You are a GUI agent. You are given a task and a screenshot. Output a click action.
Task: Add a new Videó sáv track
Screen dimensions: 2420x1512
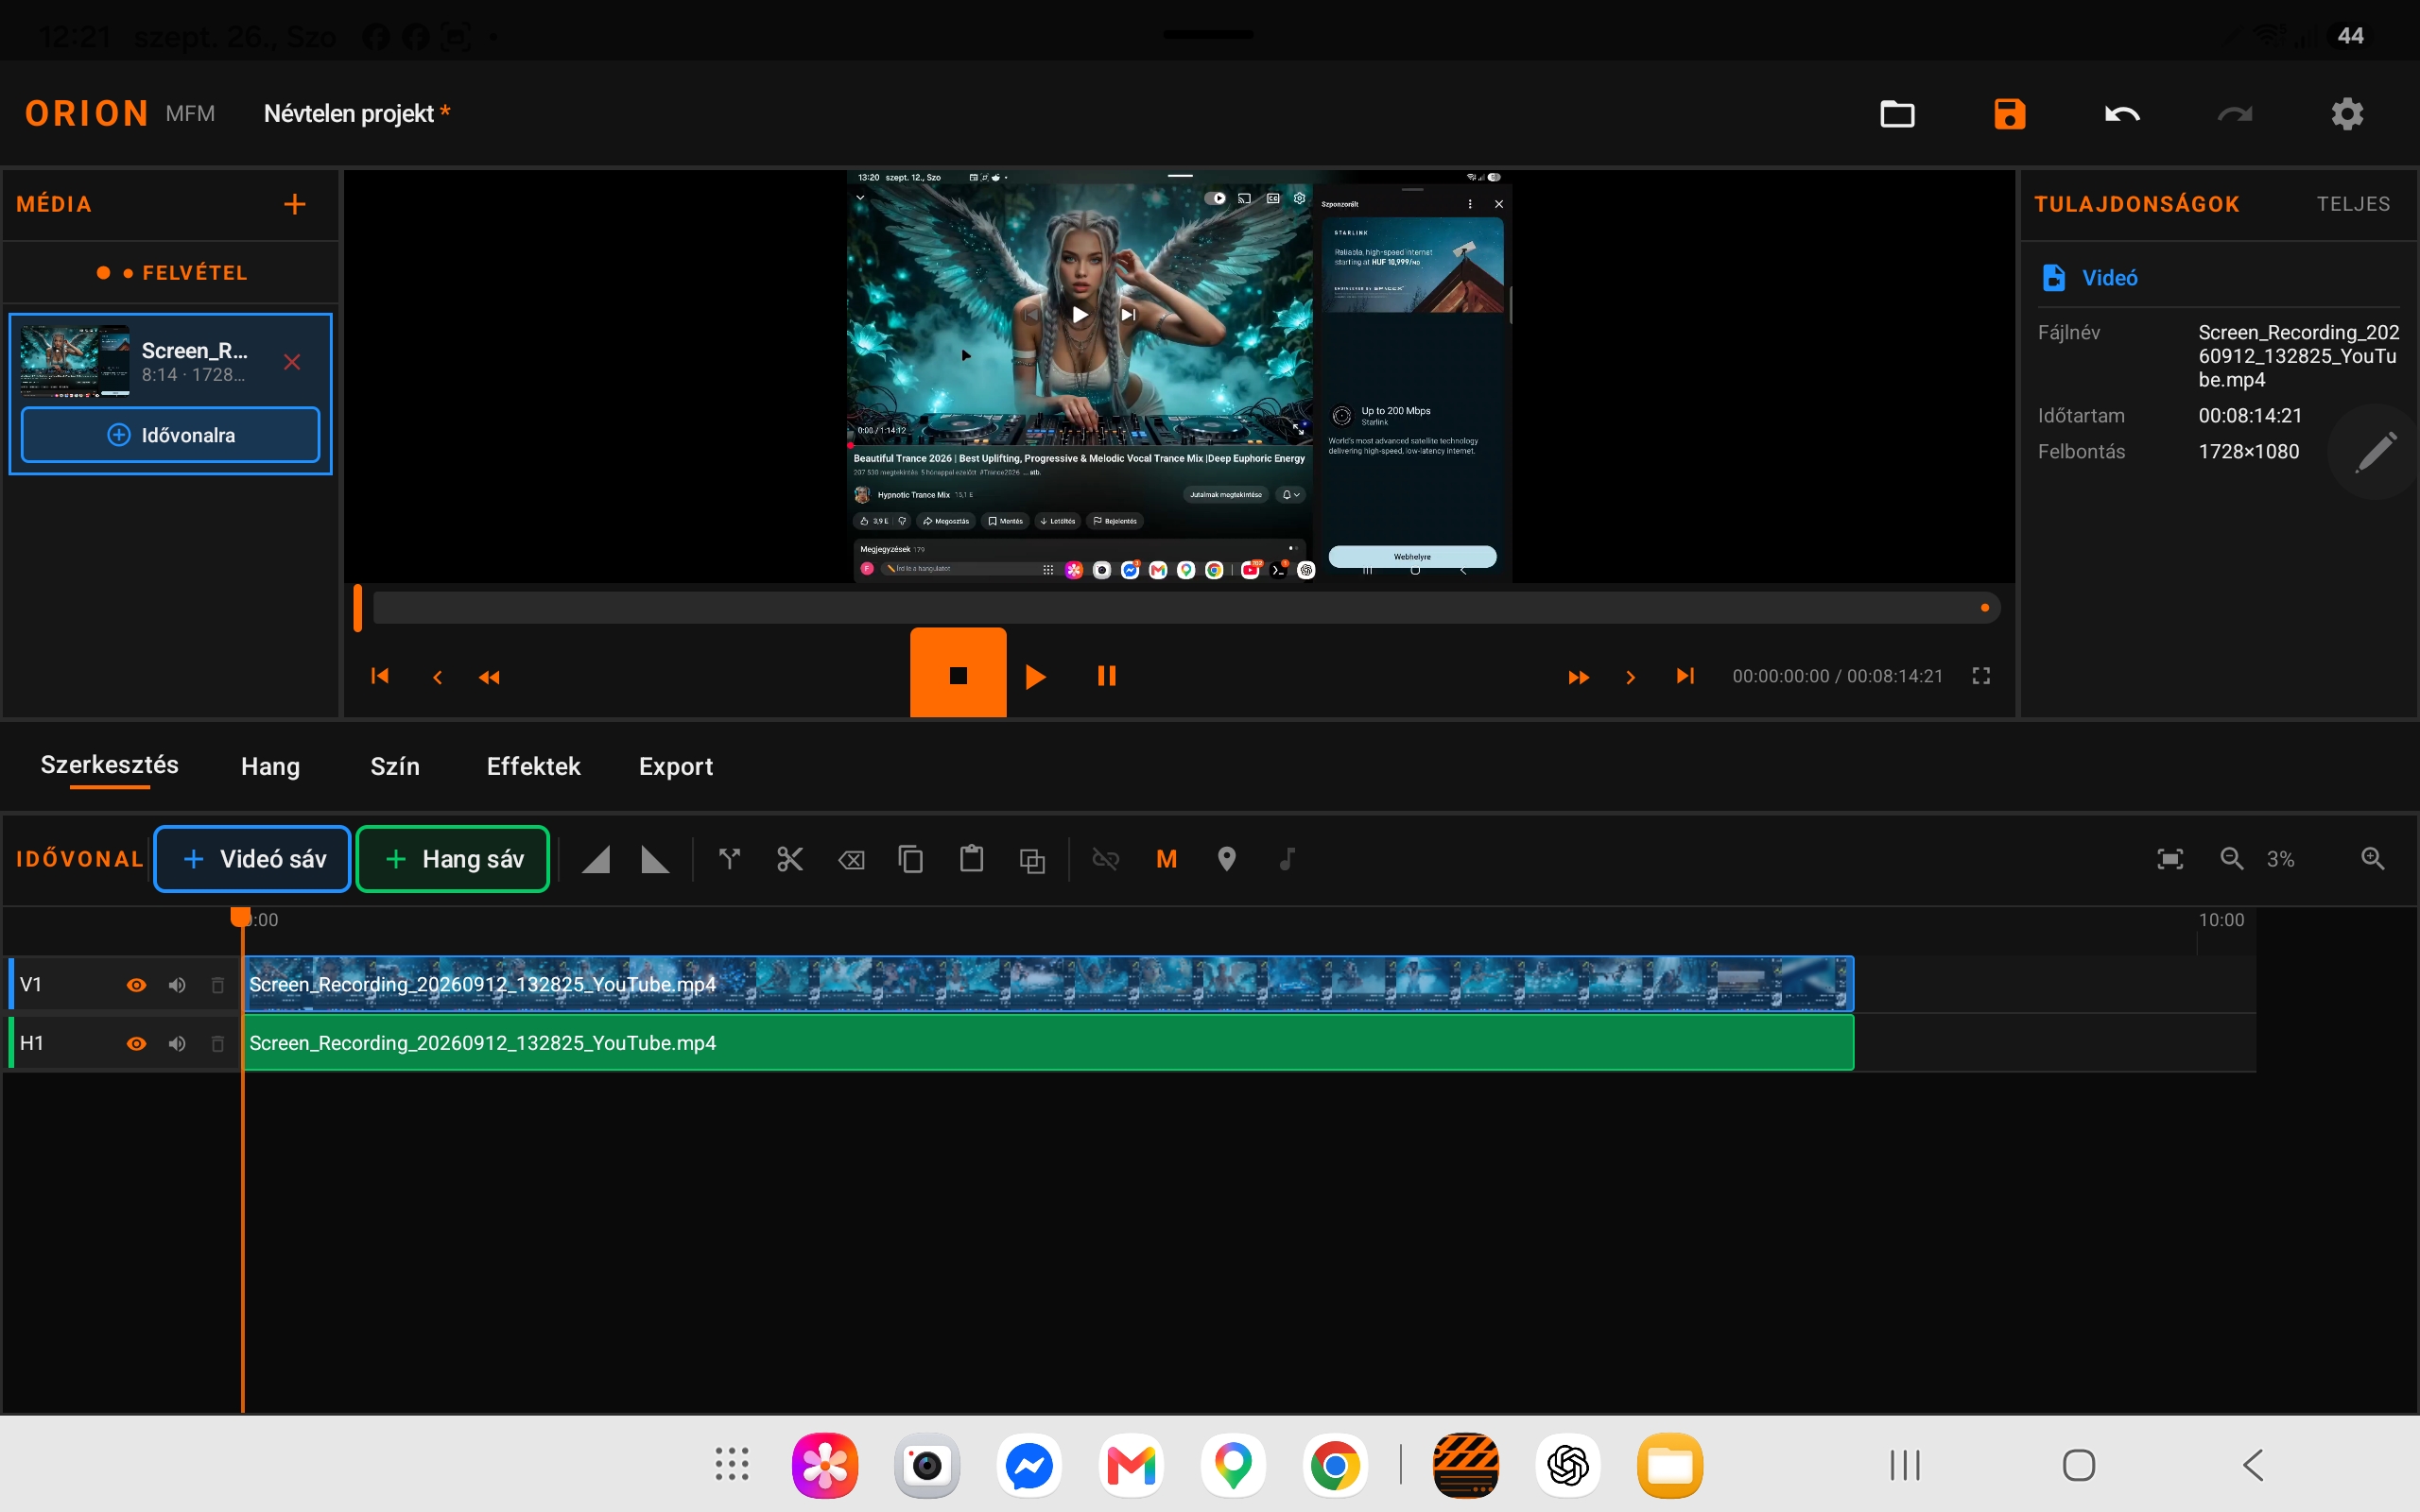pyautogui.click(x=252, y=859)
